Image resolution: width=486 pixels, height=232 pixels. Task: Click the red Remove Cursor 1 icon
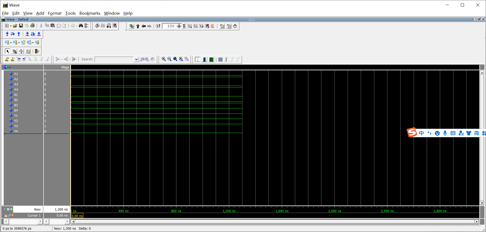(12, 215)
